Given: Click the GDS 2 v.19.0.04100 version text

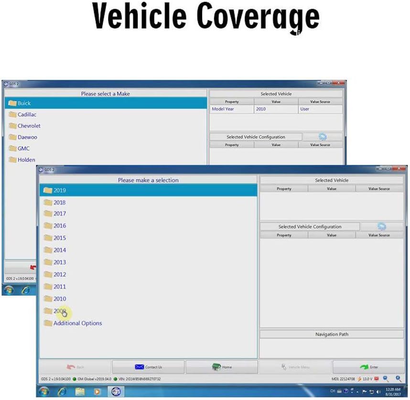Looking at the screenshot, I should (x=56, y=379).
